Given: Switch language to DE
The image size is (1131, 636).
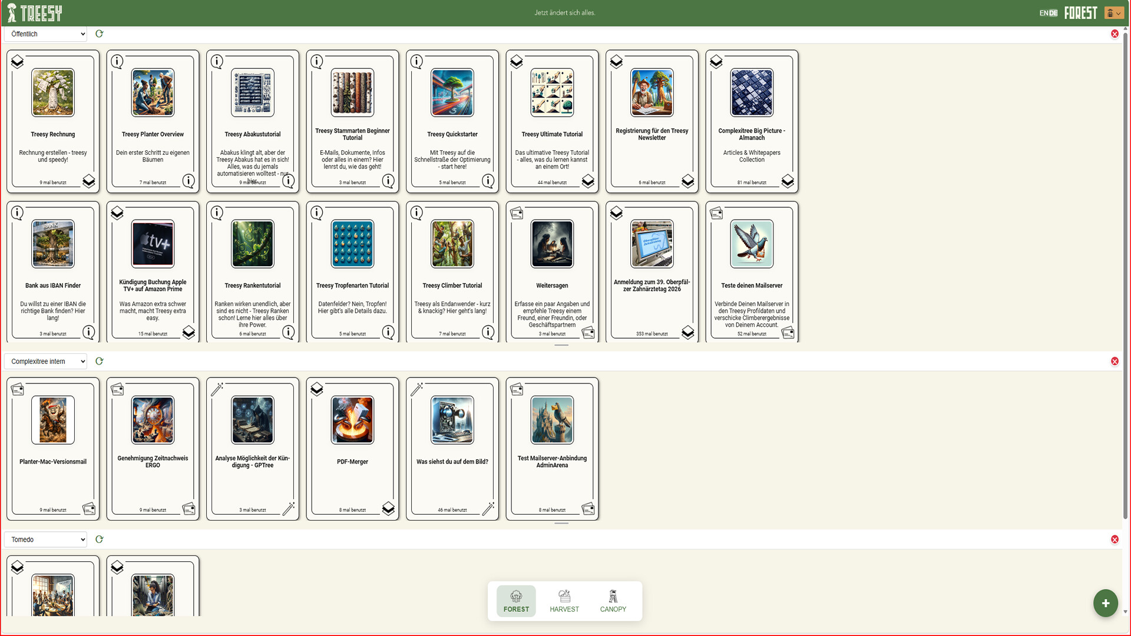Looking at the screenshot, I should (1053, 13).
